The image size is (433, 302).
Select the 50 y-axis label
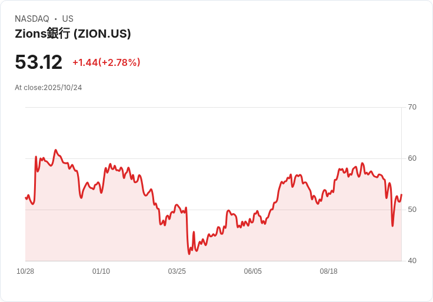tap(412, 210)
